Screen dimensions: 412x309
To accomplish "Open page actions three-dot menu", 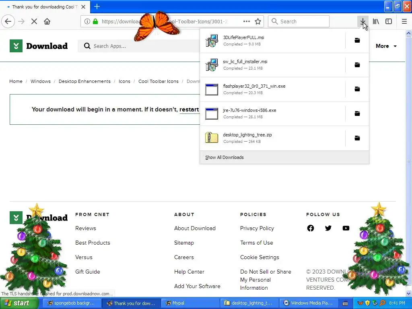I will point(247,21).
